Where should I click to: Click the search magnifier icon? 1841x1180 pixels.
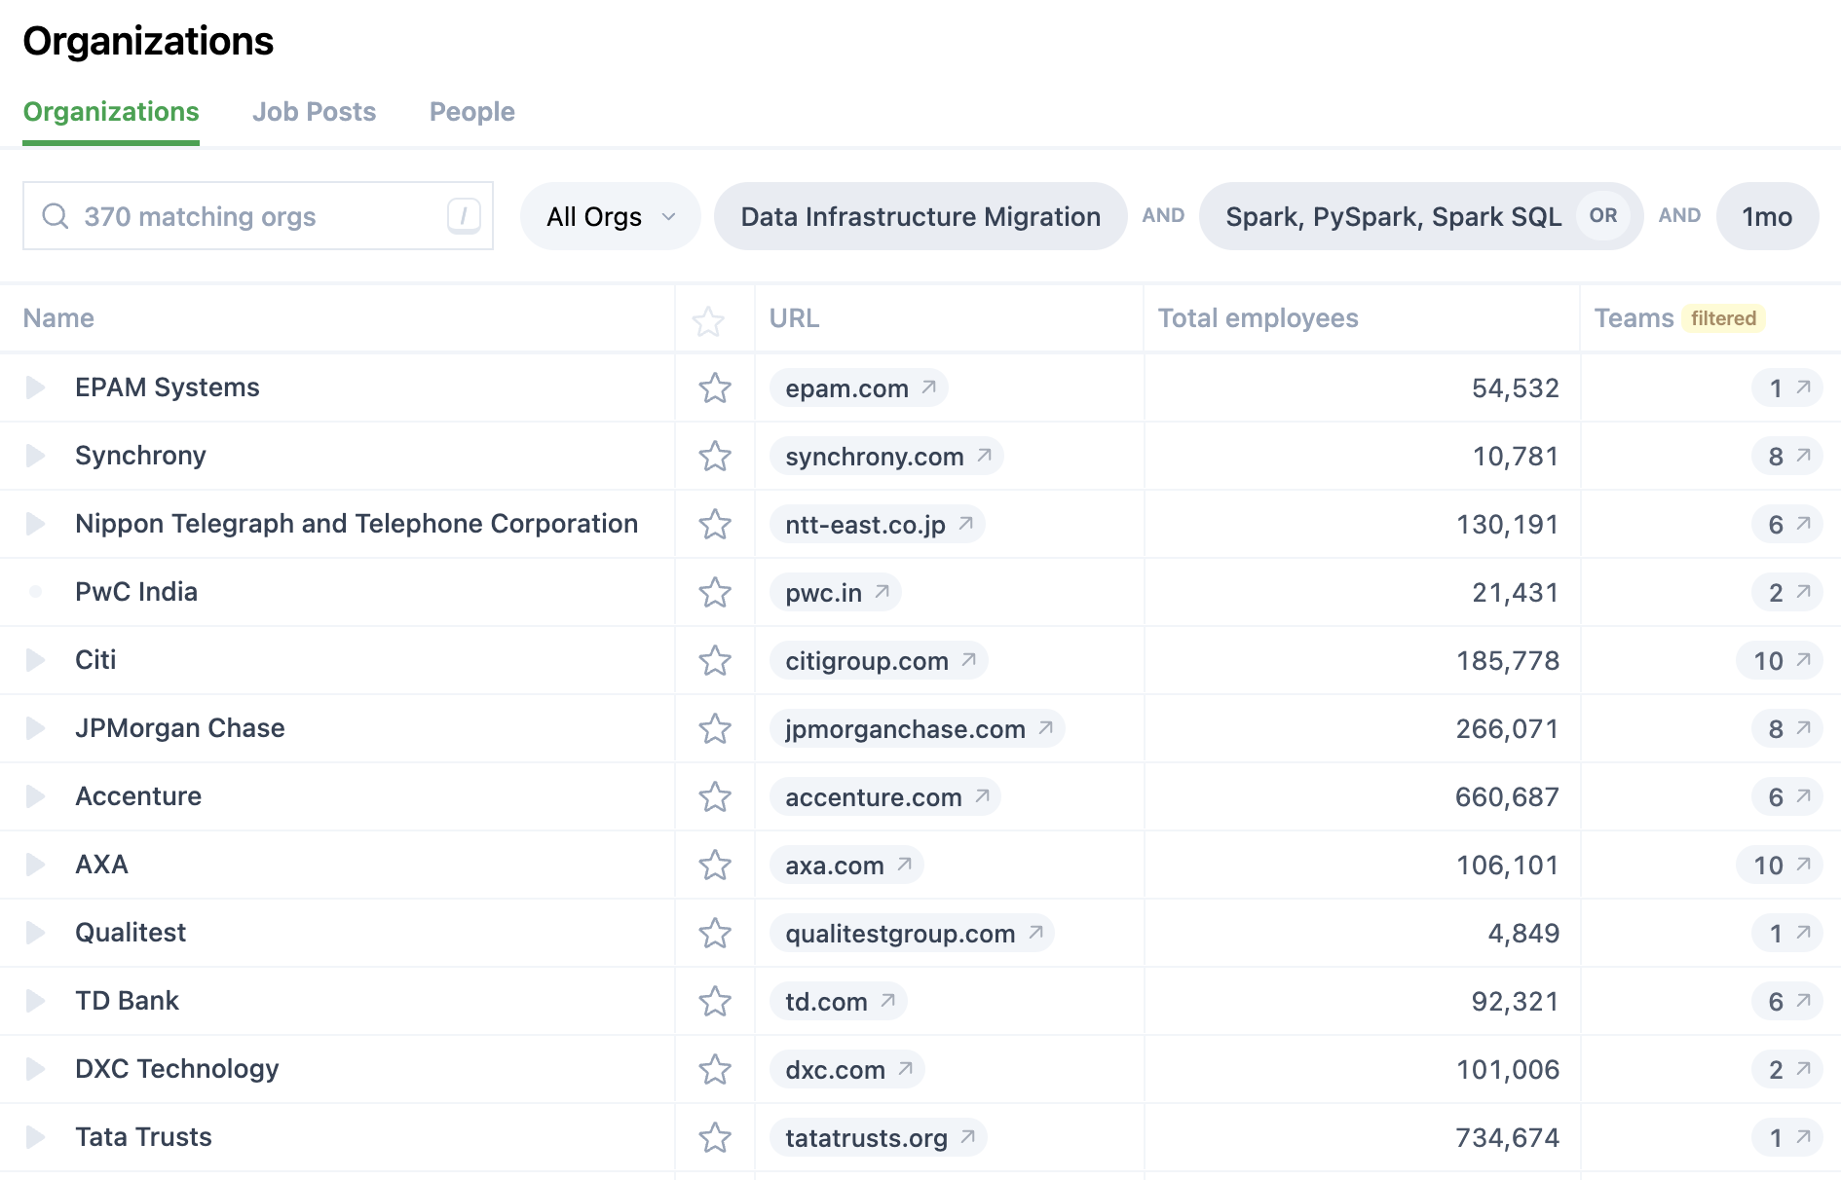(56, 216)
